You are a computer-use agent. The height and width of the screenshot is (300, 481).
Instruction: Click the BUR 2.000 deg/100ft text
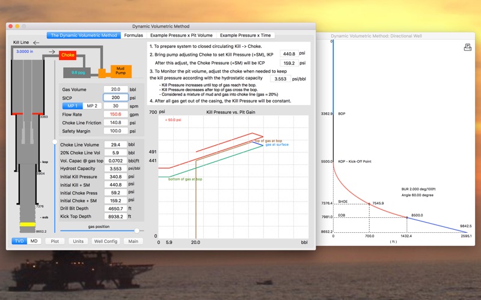click(418, 189)
